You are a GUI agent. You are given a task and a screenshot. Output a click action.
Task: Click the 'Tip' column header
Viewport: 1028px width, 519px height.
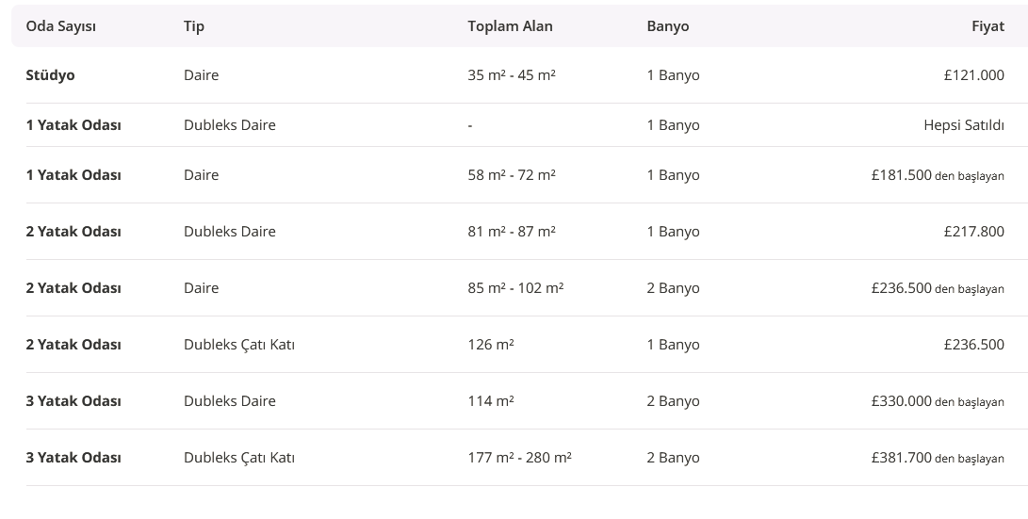click(194, 26)
